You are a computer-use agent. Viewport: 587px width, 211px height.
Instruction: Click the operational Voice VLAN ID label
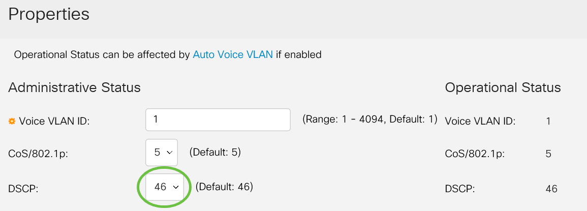480,121
